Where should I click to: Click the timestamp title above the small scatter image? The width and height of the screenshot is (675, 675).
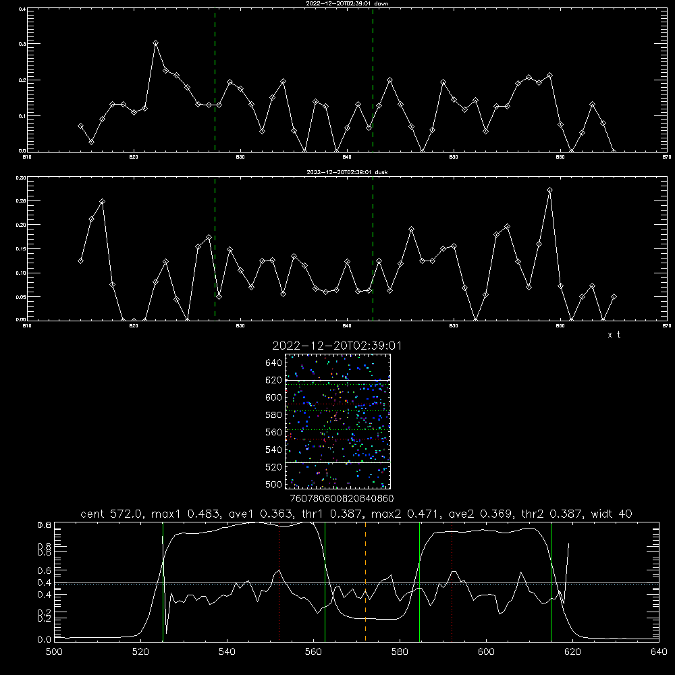coord(337,346)
